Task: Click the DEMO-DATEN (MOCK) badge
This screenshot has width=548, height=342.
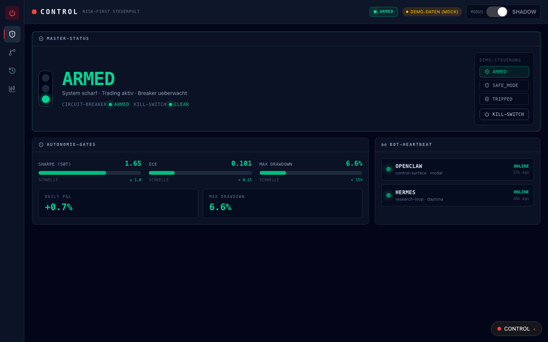Action: [x=432, y=12]
